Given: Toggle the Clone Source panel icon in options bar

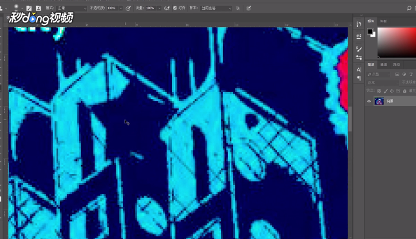Looking at the screenshot, I should coord(39,8).
